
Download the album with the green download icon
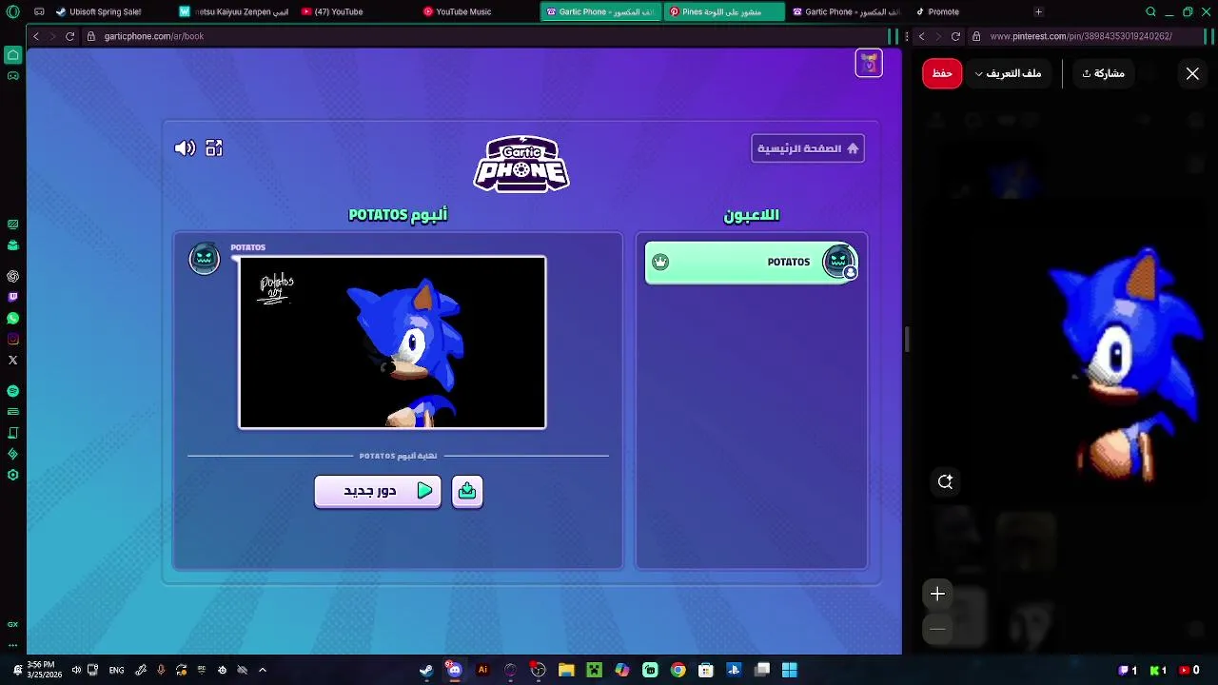point(467,491)
